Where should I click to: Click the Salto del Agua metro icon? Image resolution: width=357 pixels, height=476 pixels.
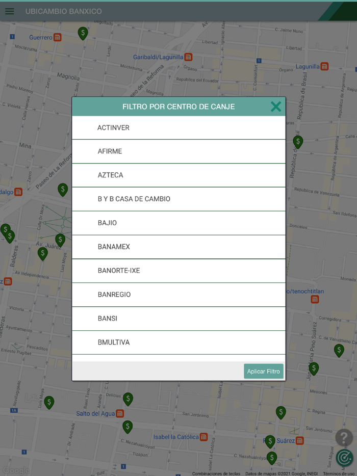click(x=120, y=413)
